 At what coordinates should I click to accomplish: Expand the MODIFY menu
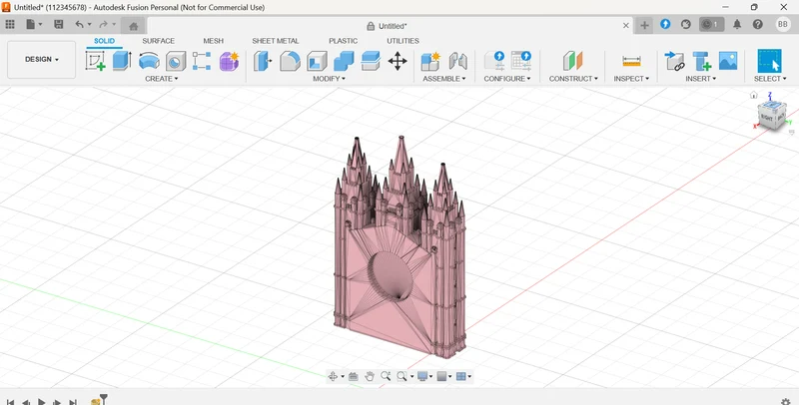coord(330,79)
